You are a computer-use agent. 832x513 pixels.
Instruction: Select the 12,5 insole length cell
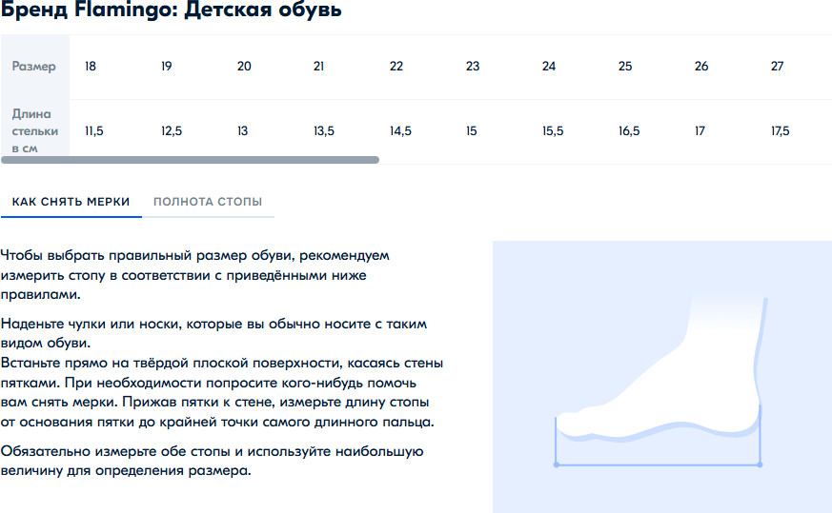172,131
